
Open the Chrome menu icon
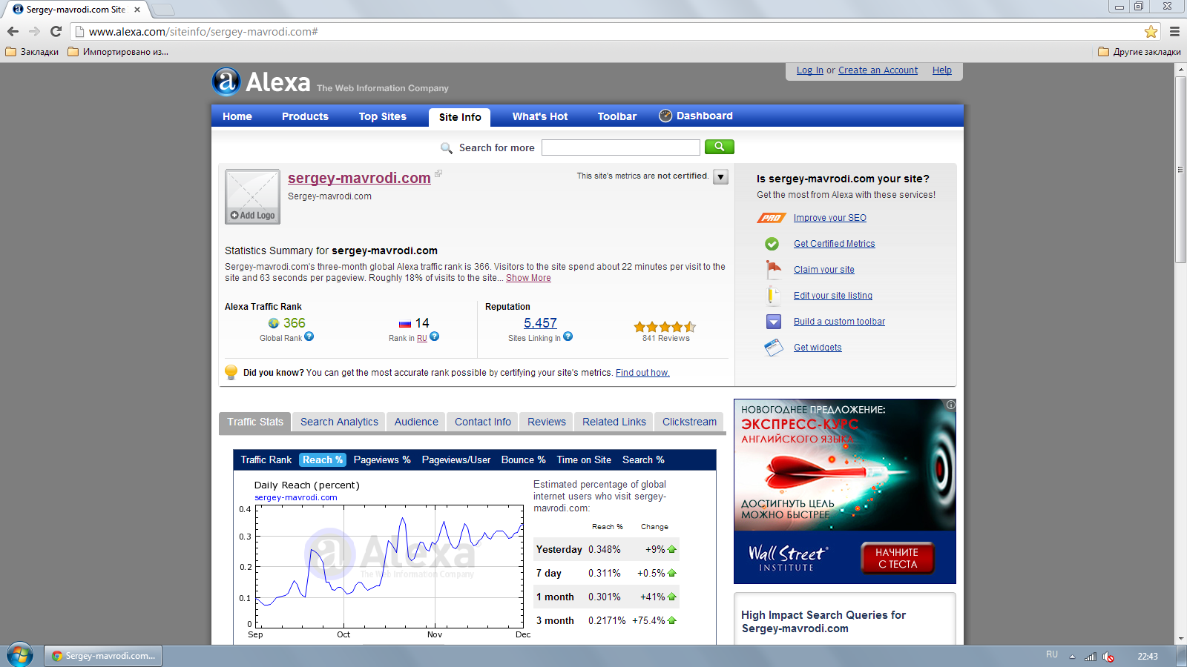1174,31
